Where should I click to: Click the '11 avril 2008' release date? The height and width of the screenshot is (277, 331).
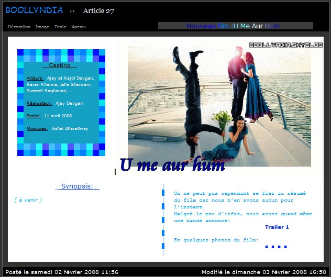point(58,116)
